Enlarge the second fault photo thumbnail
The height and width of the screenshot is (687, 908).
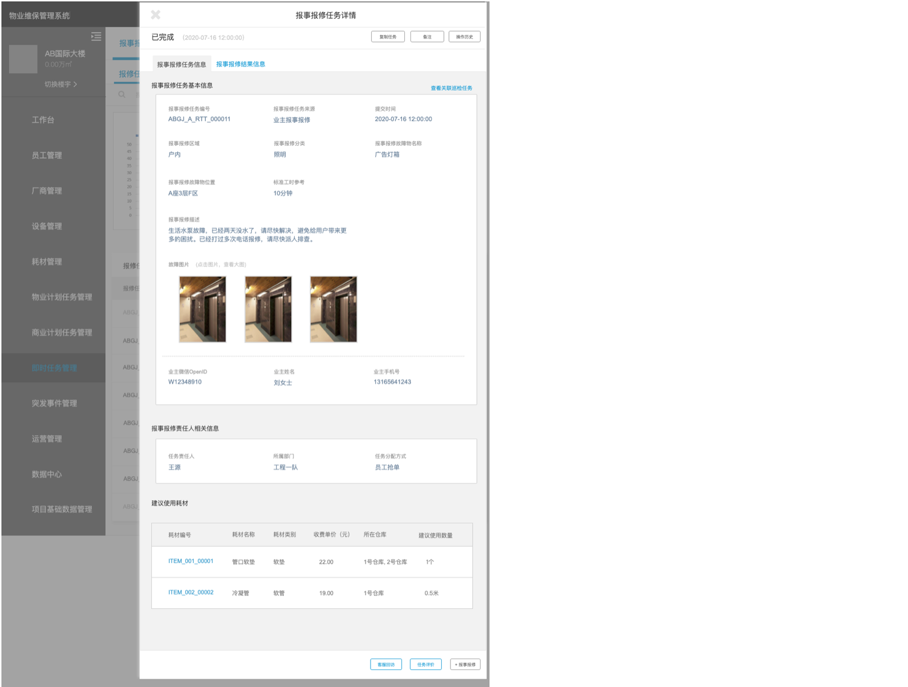268,309
